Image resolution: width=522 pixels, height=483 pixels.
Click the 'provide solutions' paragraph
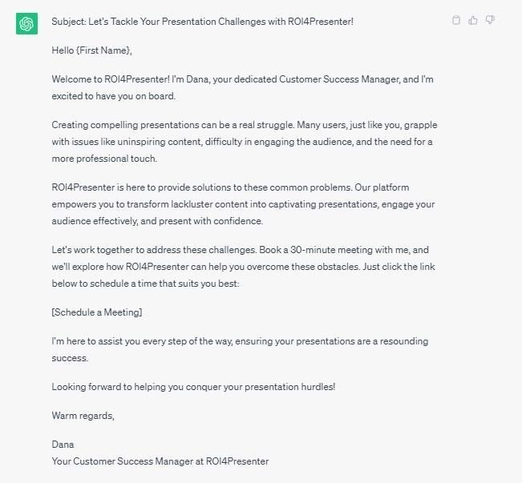[243, 204]
